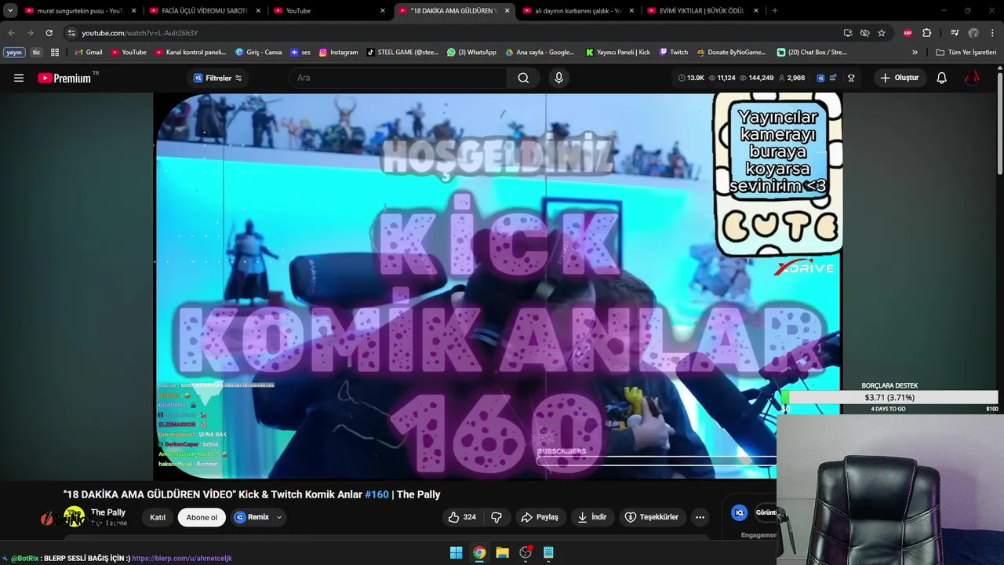Viewport: 1004px width, 565px height.
Task: Open the Chrome profile avatar
Action: tap(973, 33)
